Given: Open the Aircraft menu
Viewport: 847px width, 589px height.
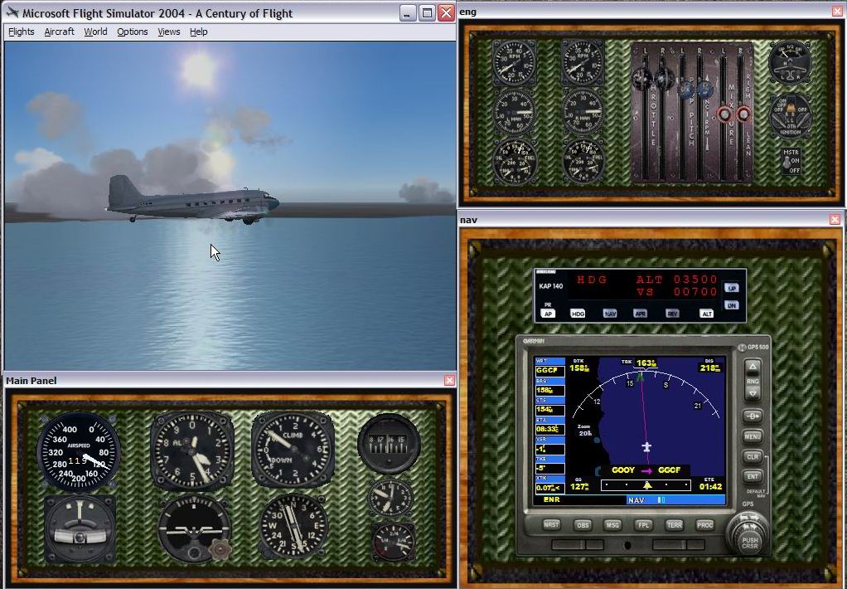Looking at the screenshot, I should point(59,32).
